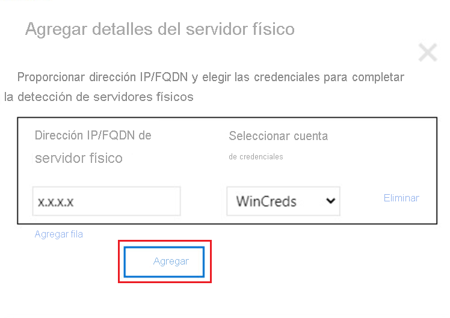
Task: Click the "Dirección IP/FQDN de" column label
Action: coord(93,135)
